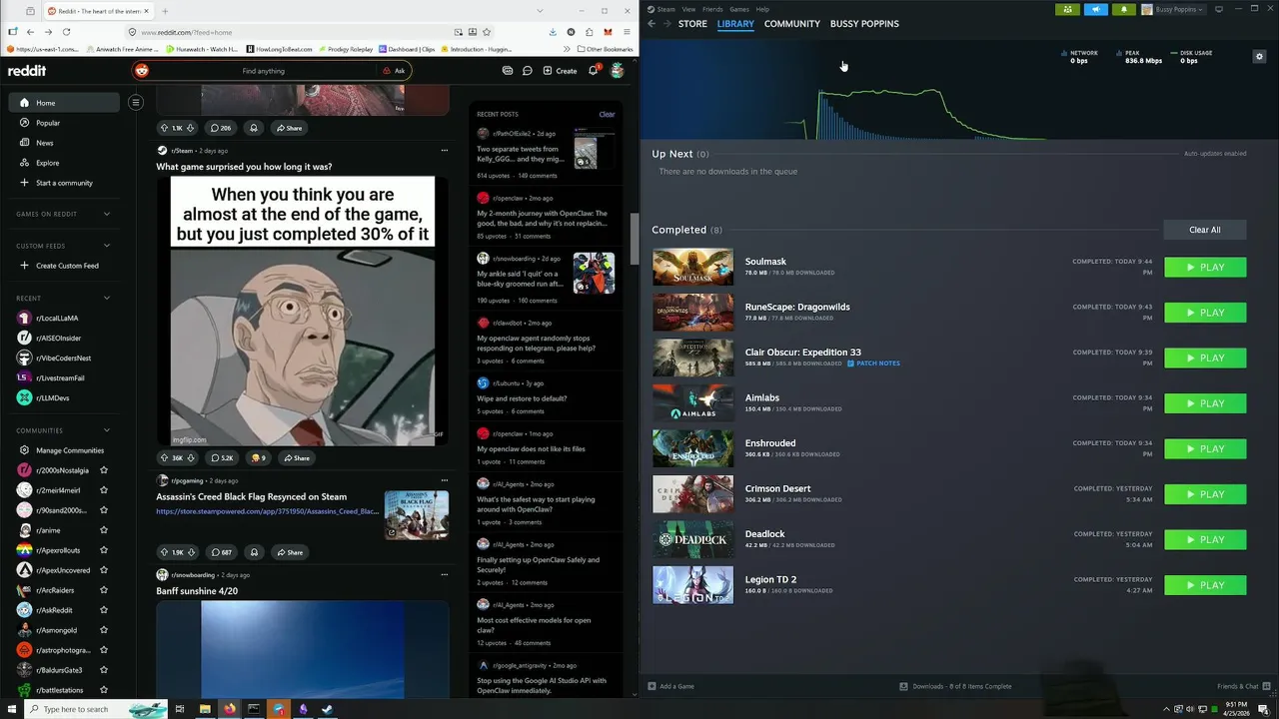Clear Reddit recent posts
The image size is (1279, 719).
click(x=607, y=114)
